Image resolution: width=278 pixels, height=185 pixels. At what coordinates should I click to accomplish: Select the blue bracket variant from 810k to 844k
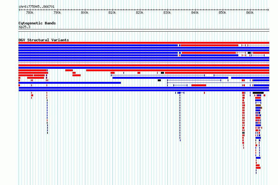(158, 75)
